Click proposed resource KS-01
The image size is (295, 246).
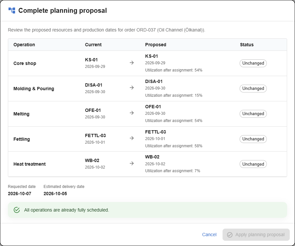tap(151, 56)
